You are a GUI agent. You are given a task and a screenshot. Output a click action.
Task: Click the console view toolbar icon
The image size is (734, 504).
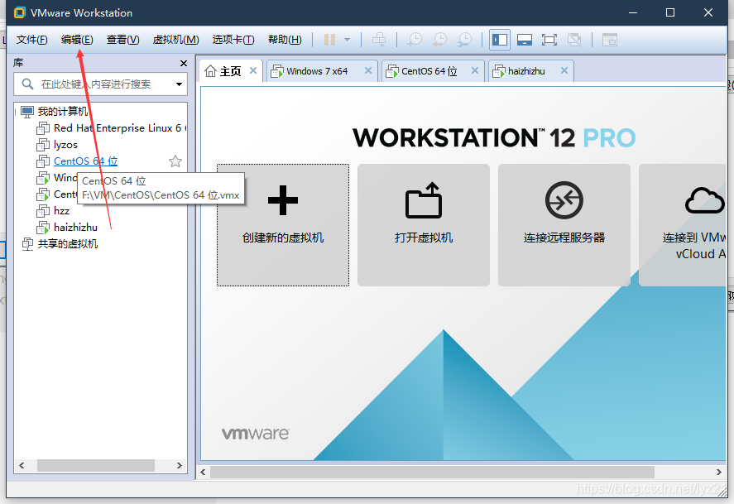click(x=610, y=40)
